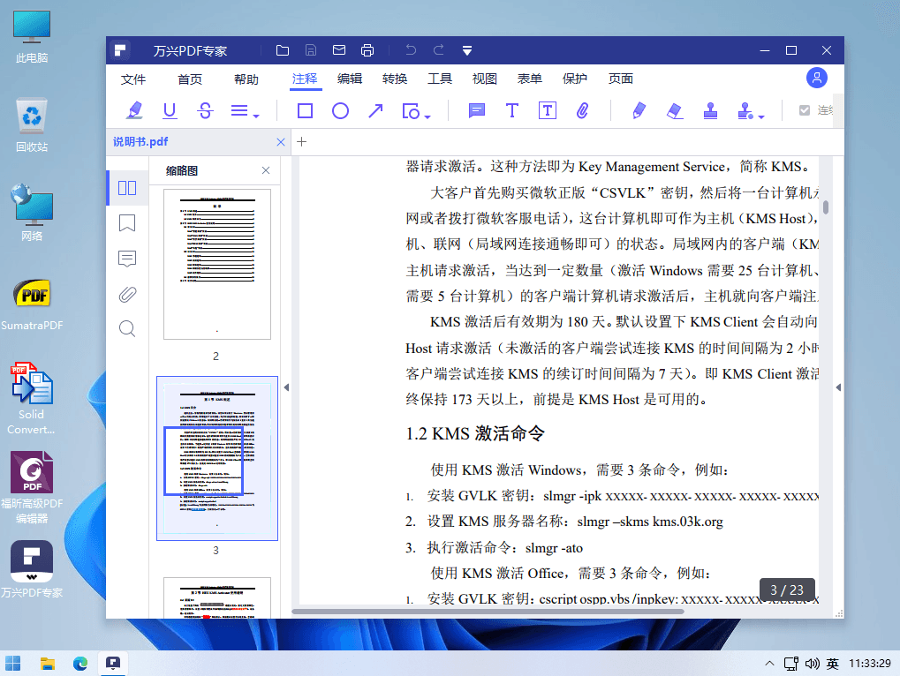
Task: Select the underline annotation tool
Action: click(170, 110)
